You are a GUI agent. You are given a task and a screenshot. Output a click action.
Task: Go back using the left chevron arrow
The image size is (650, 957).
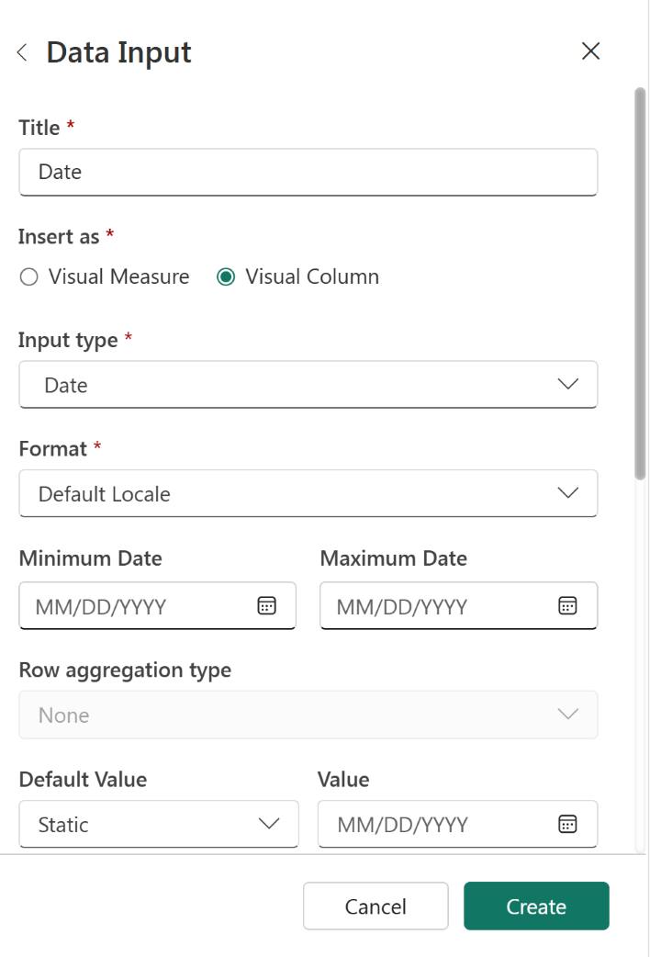[x=23, y=52]
